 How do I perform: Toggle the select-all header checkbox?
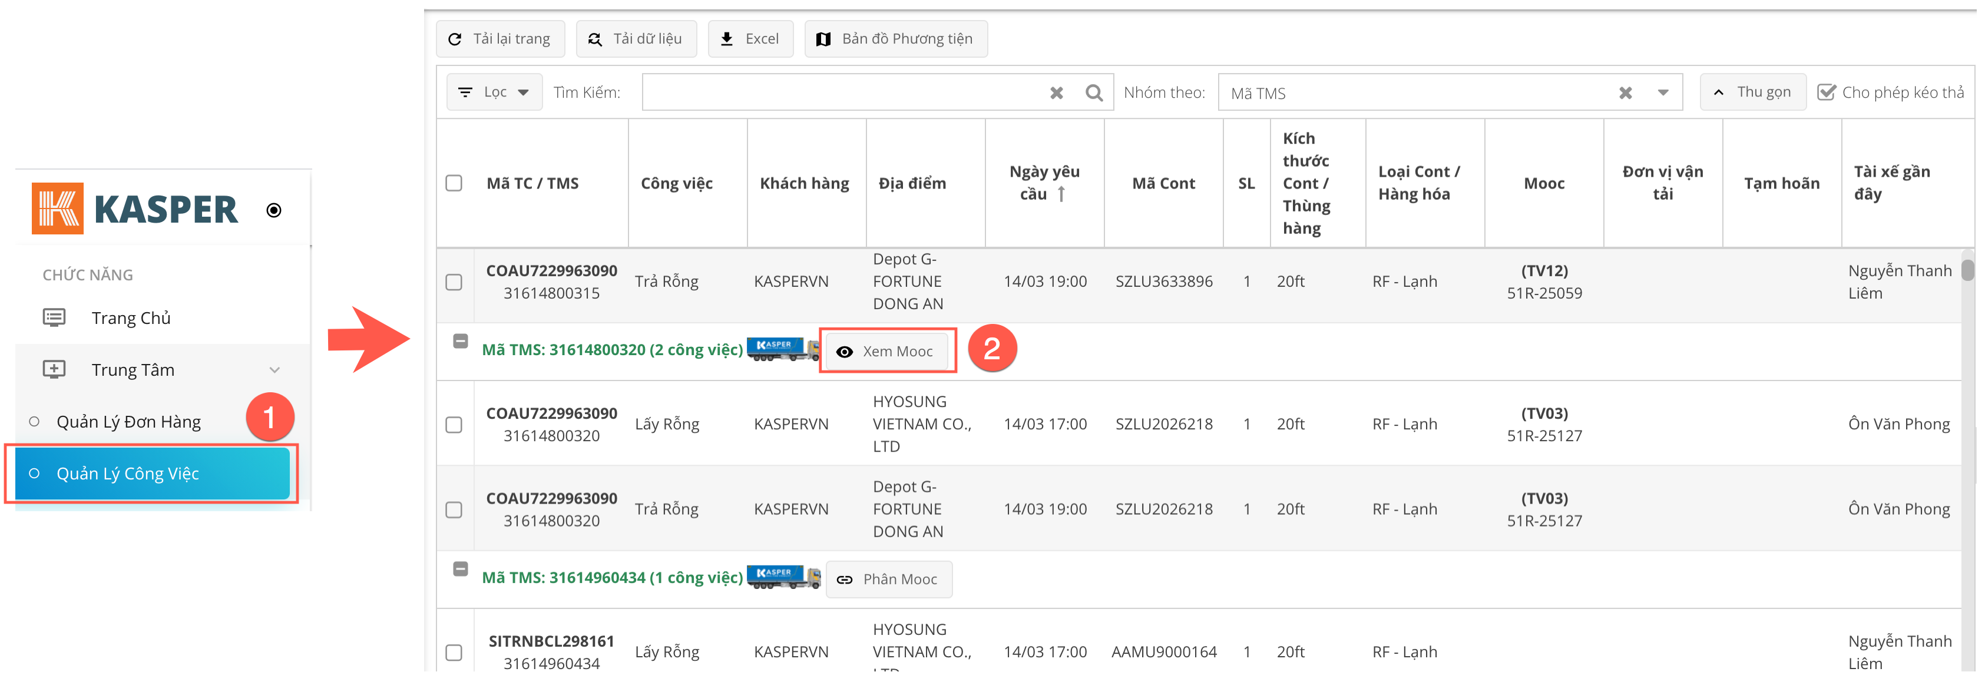(454, 183)
